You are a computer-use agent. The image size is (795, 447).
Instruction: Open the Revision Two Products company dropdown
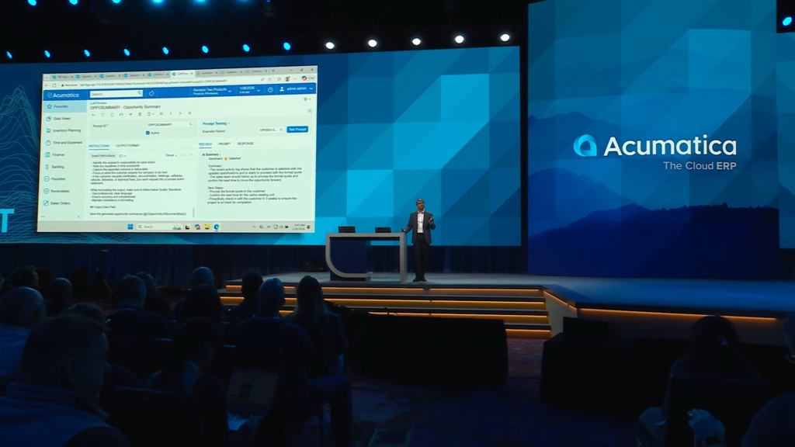click(x=210, y=90)
